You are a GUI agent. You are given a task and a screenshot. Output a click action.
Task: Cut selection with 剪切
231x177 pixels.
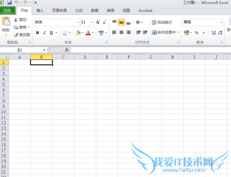point(20,20)
